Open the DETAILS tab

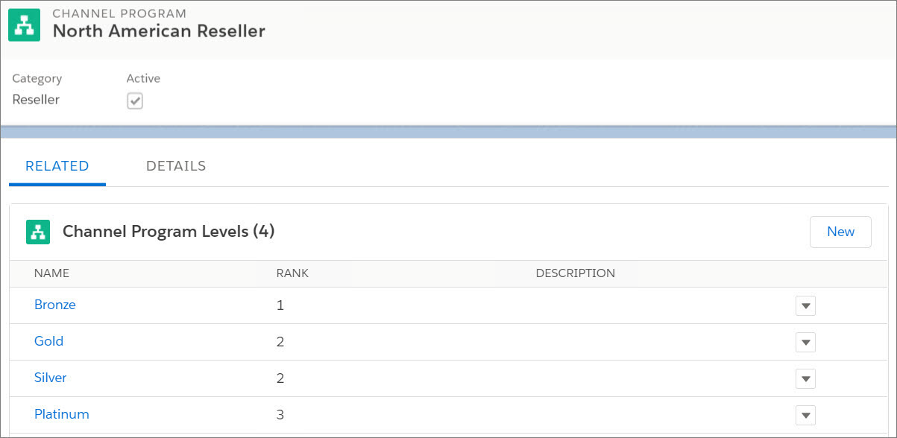(176, 166)
